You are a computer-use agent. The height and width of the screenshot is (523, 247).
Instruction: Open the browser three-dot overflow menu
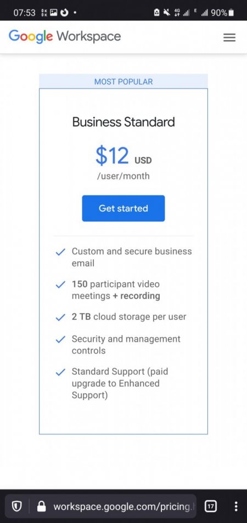(x=235, y=506)
